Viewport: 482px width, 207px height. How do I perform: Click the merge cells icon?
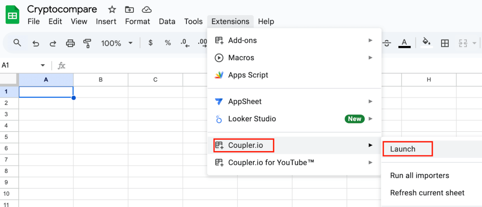463,43
